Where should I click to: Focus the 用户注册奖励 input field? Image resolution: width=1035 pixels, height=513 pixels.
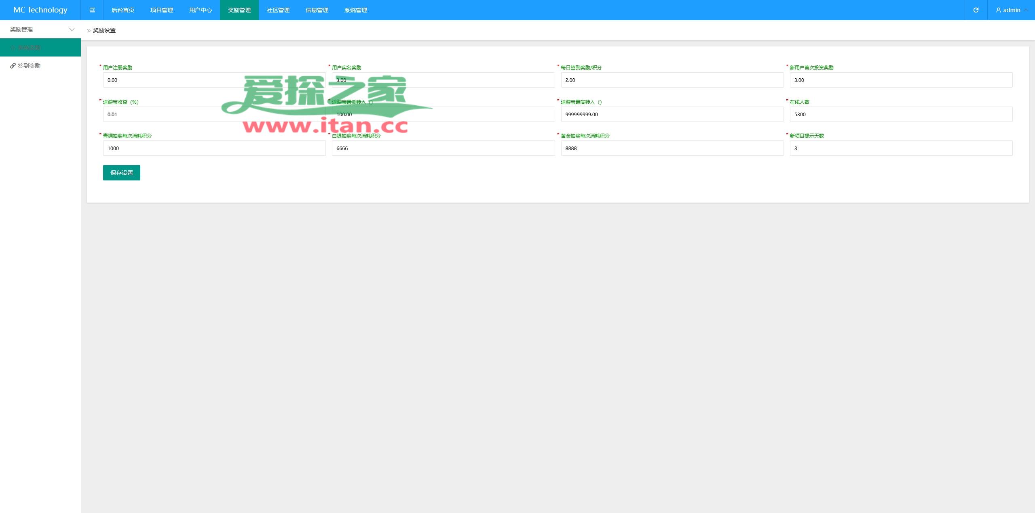(214, 80)
